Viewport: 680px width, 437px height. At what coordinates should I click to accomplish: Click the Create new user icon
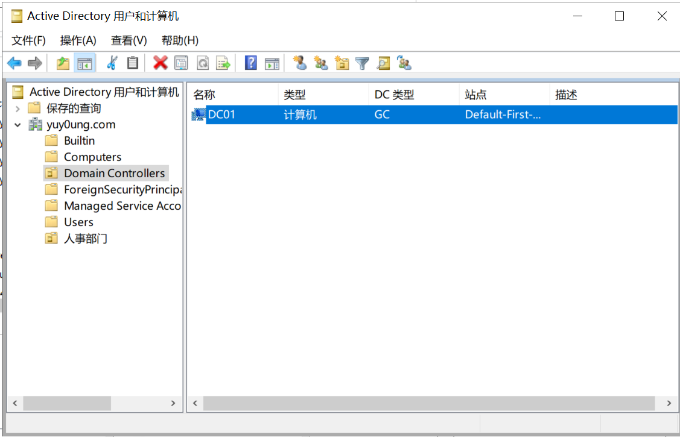(300, 63)
